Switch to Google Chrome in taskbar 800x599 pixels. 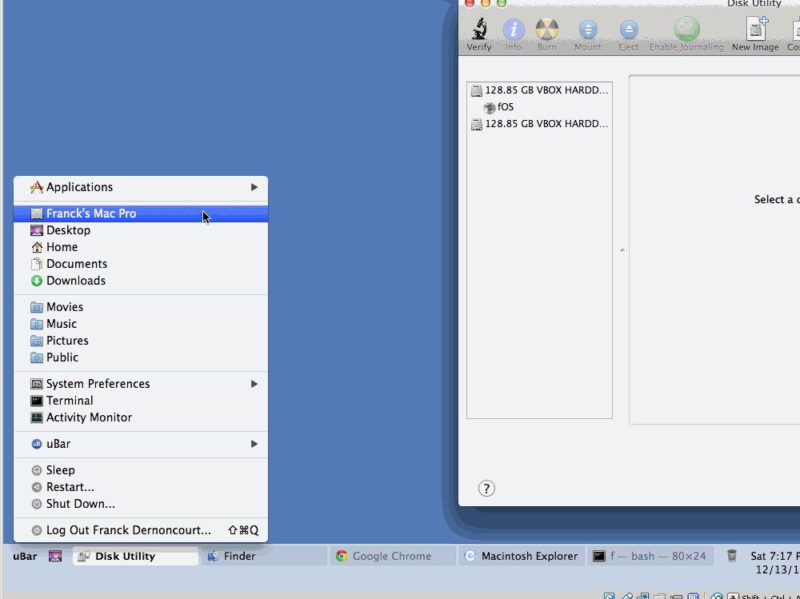[x=393, y=556]
